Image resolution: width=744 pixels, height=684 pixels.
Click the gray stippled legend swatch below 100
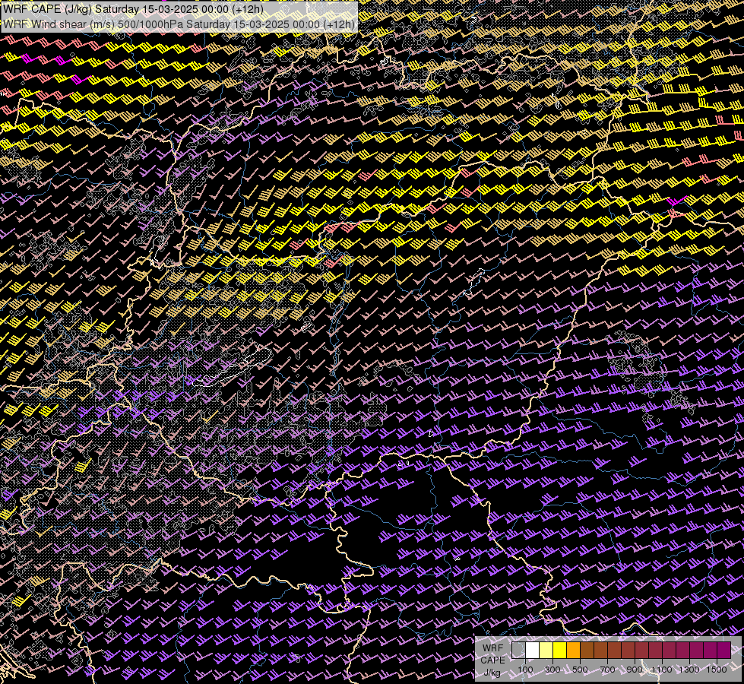pos(518,651)
